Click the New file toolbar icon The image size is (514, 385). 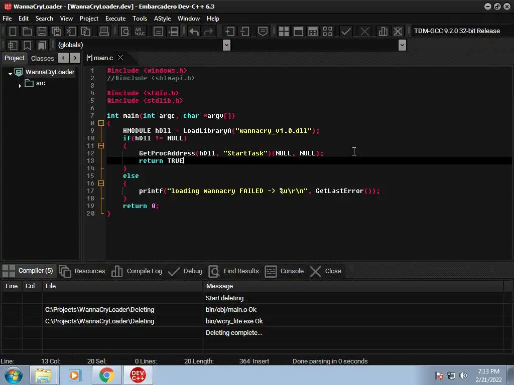tap(13, 31)
